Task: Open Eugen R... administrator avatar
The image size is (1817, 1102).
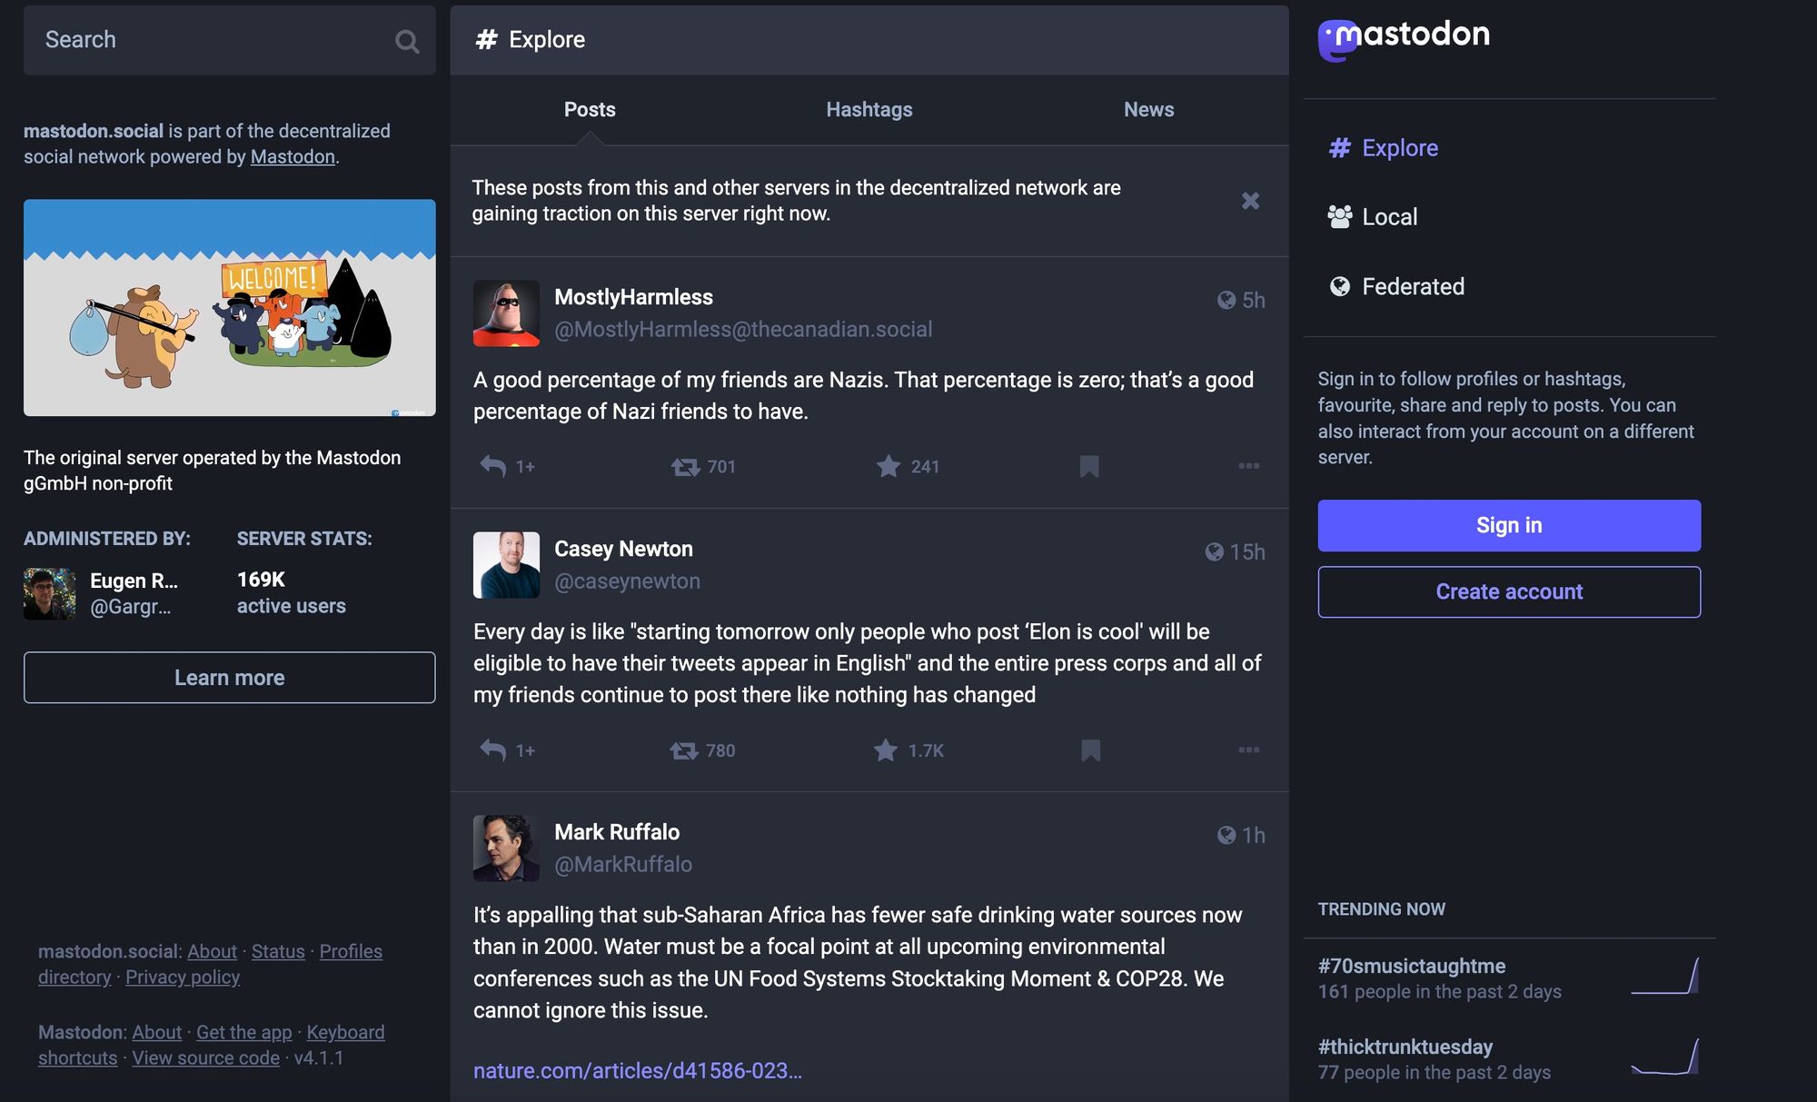Action: (49, 594)
